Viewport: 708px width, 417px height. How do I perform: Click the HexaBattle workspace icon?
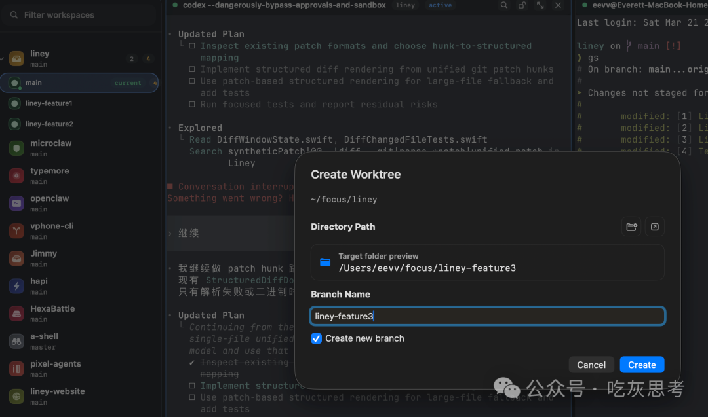point(16,314)
